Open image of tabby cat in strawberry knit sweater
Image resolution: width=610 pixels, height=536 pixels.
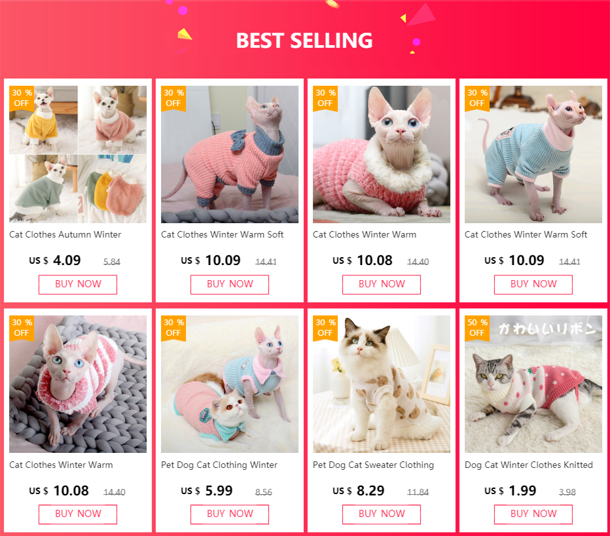[533, 384]
